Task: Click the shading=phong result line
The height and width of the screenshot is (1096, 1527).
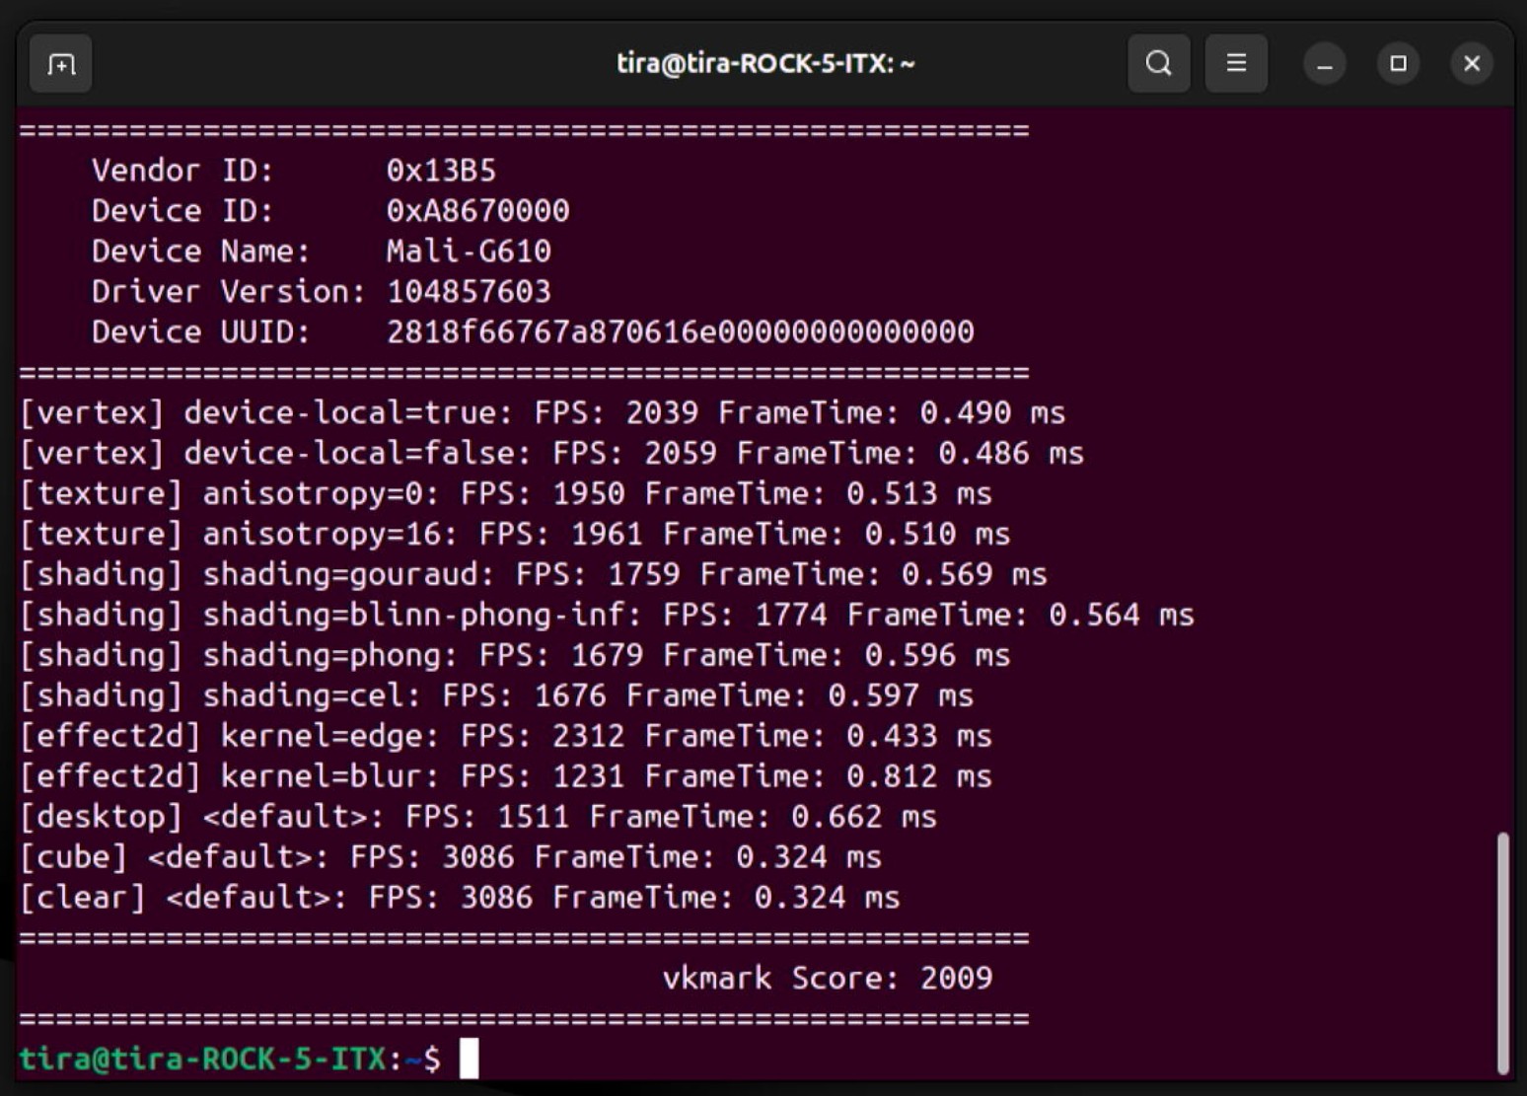Action: click(515, 656)
